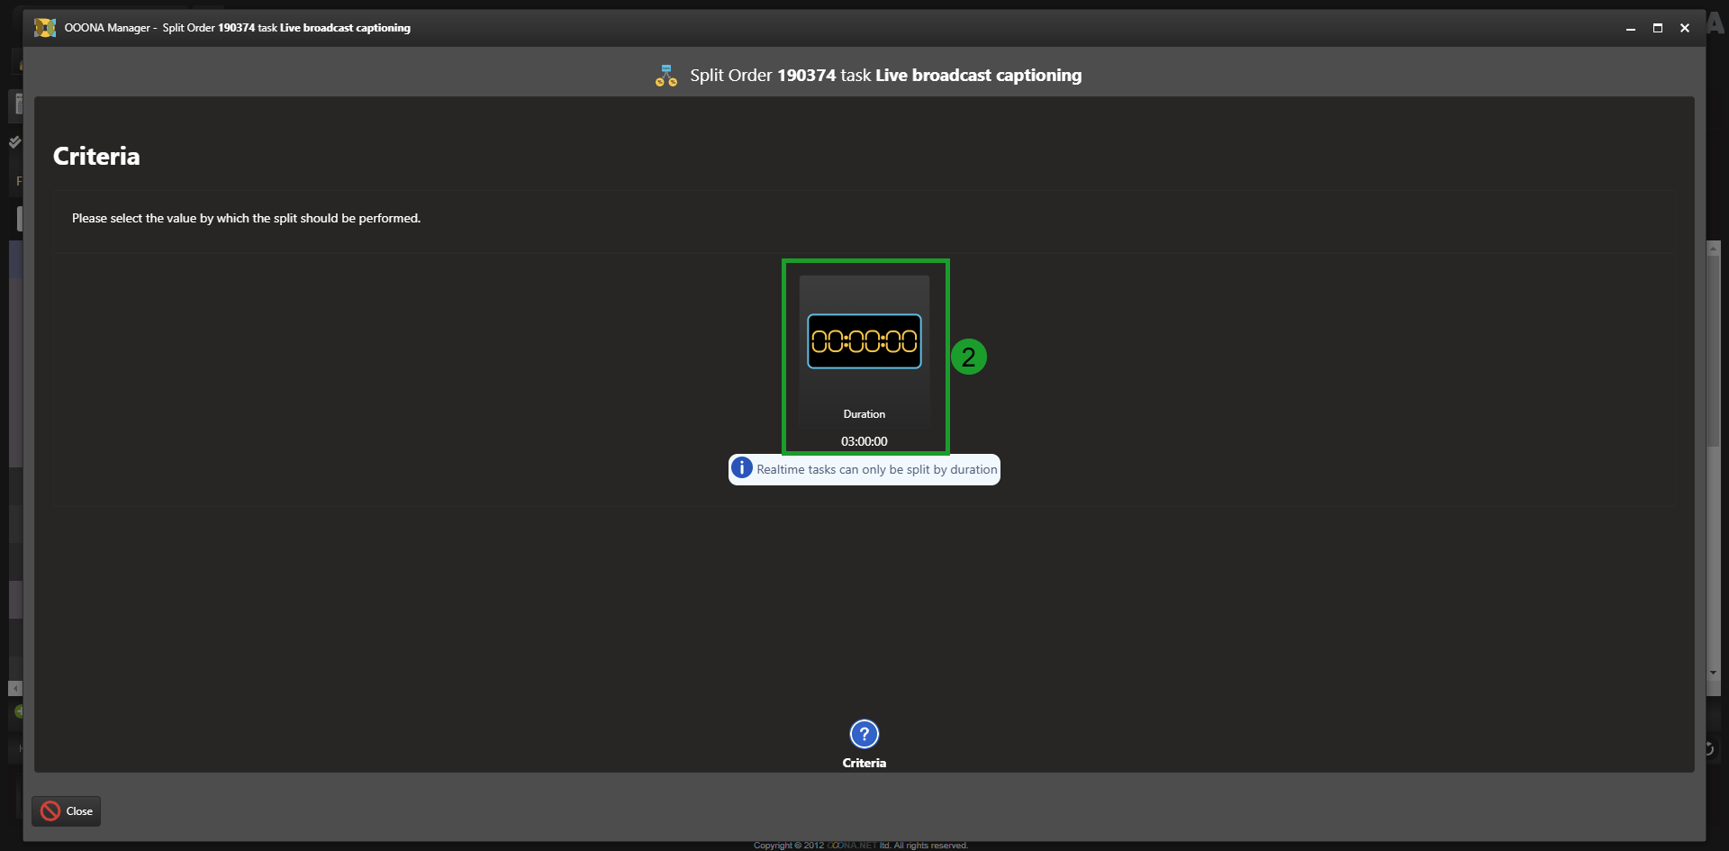Click the OOONA Manager logo in title bar
The width and height of the screenshot is (1729, 851).
pos(45,28)
